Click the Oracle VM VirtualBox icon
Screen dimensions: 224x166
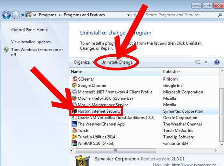(74, 118)
